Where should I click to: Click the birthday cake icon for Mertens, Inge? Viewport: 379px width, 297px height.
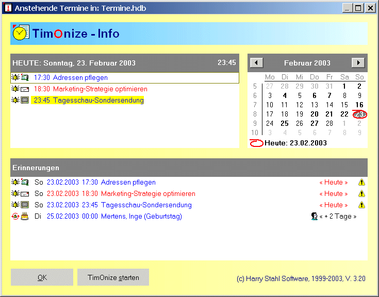[25, 216]
